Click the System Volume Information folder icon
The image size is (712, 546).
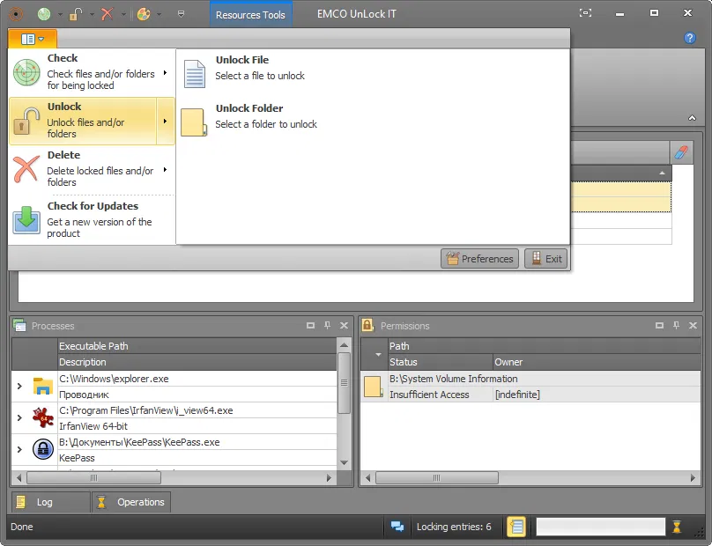(374, 387)
